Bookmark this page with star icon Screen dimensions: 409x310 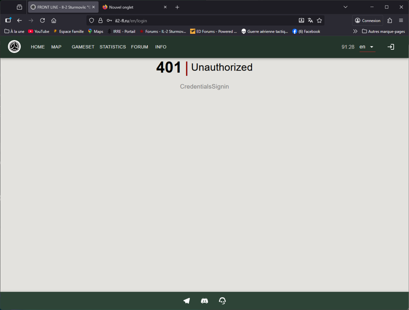(x=319, y=20)
